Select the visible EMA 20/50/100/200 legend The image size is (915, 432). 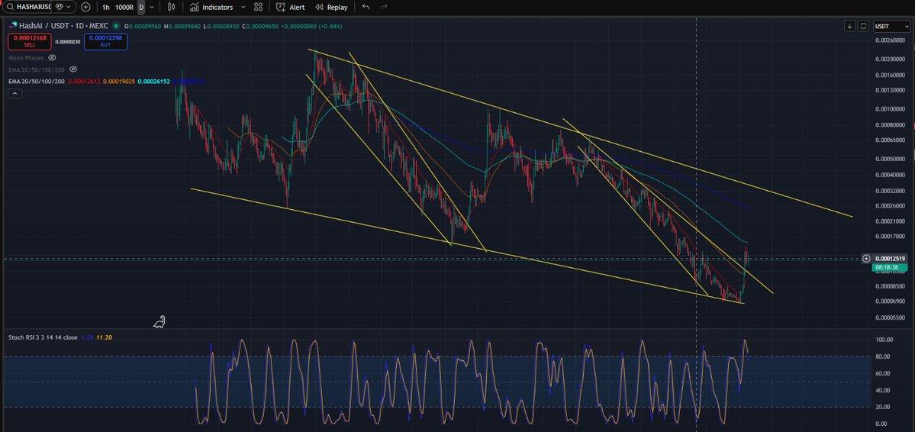(36, 82)
